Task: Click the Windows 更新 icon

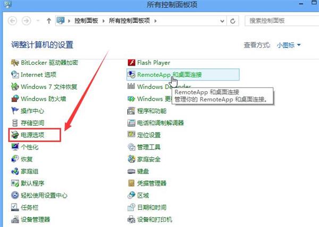Action: tap(131, 99)
